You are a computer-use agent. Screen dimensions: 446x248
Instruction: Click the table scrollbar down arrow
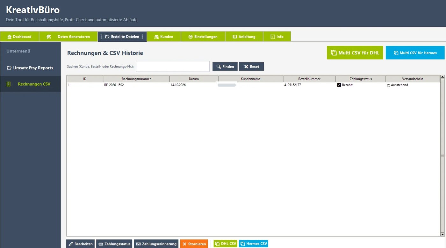click(442, 235)
